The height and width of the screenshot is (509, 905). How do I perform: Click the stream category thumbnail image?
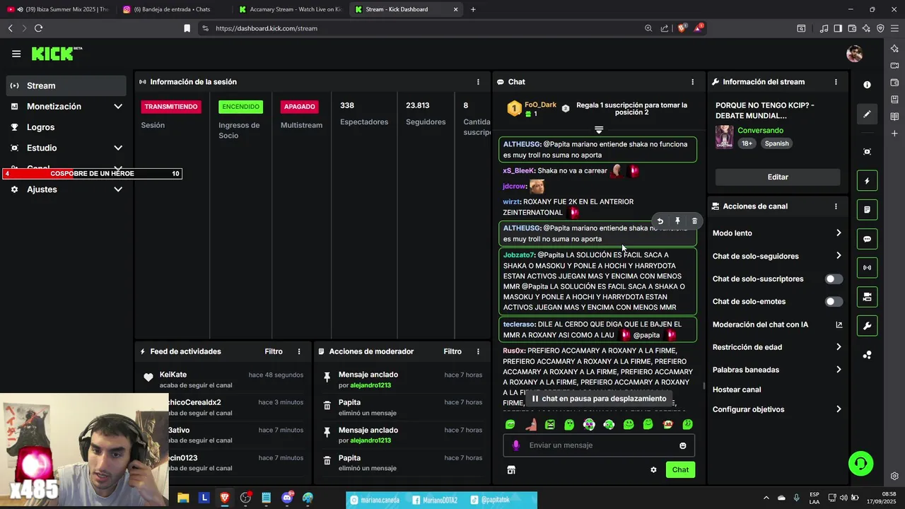coord(724,136)
